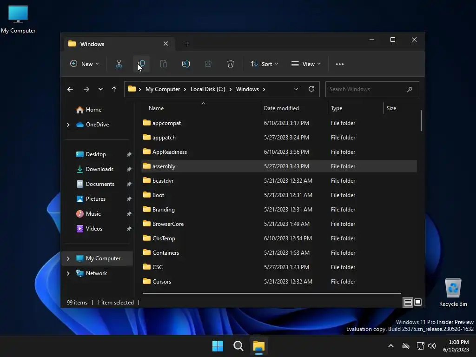Expand the Network tree node
The width and height of the screenshot is (476, 357).
[68, 273]
